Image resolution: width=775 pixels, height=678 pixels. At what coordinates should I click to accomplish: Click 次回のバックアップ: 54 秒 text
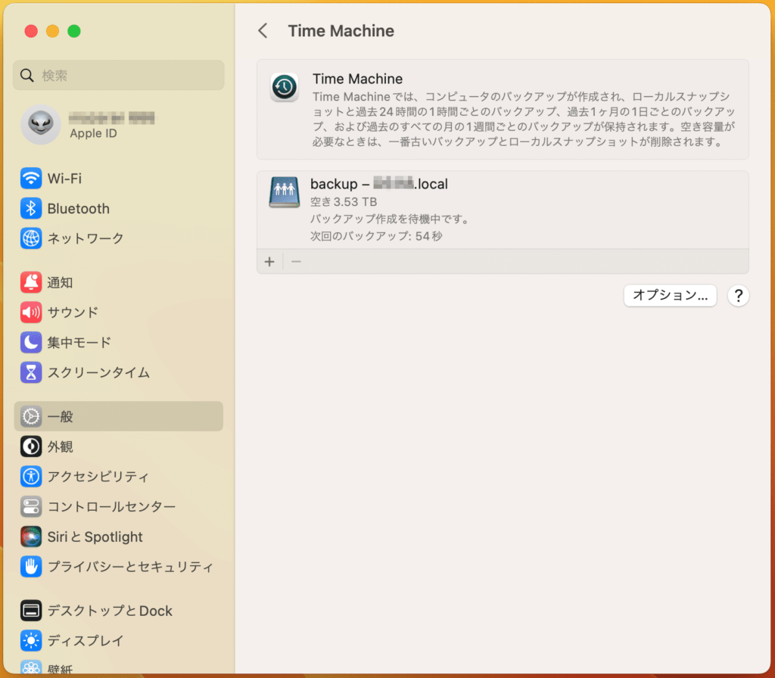click(376, 236)
